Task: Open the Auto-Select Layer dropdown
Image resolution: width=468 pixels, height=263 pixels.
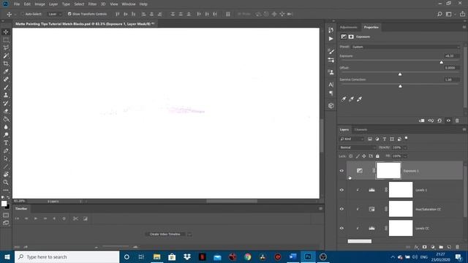Action: click(x=55, y=14)
